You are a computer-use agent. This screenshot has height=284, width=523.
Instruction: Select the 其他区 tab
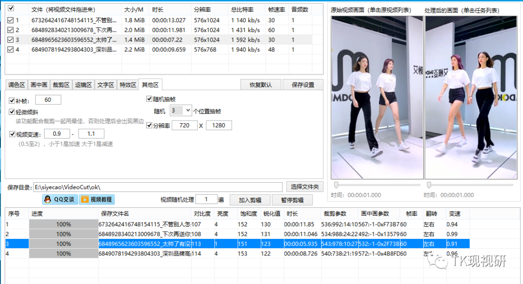click(150, 84)
